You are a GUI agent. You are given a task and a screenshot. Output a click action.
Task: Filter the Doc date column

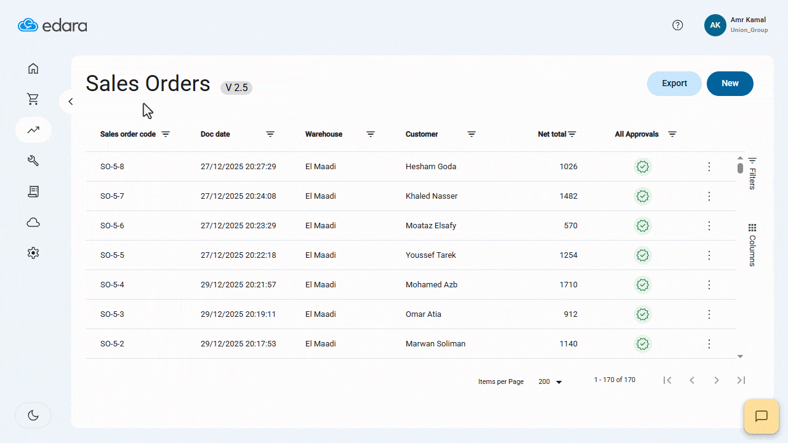(x=270, y=134)
